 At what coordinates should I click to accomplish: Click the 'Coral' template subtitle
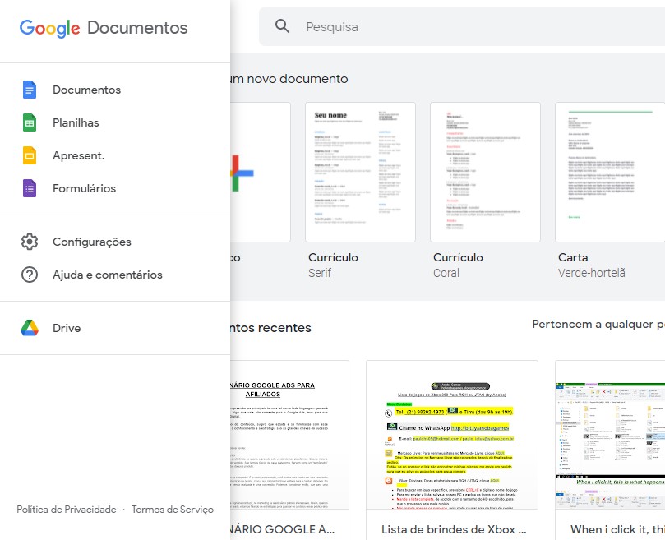(446, 273)
